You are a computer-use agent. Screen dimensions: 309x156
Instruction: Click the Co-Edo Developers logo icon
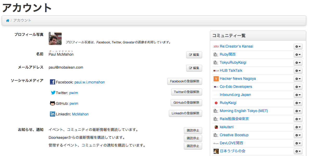pos(216,87)
